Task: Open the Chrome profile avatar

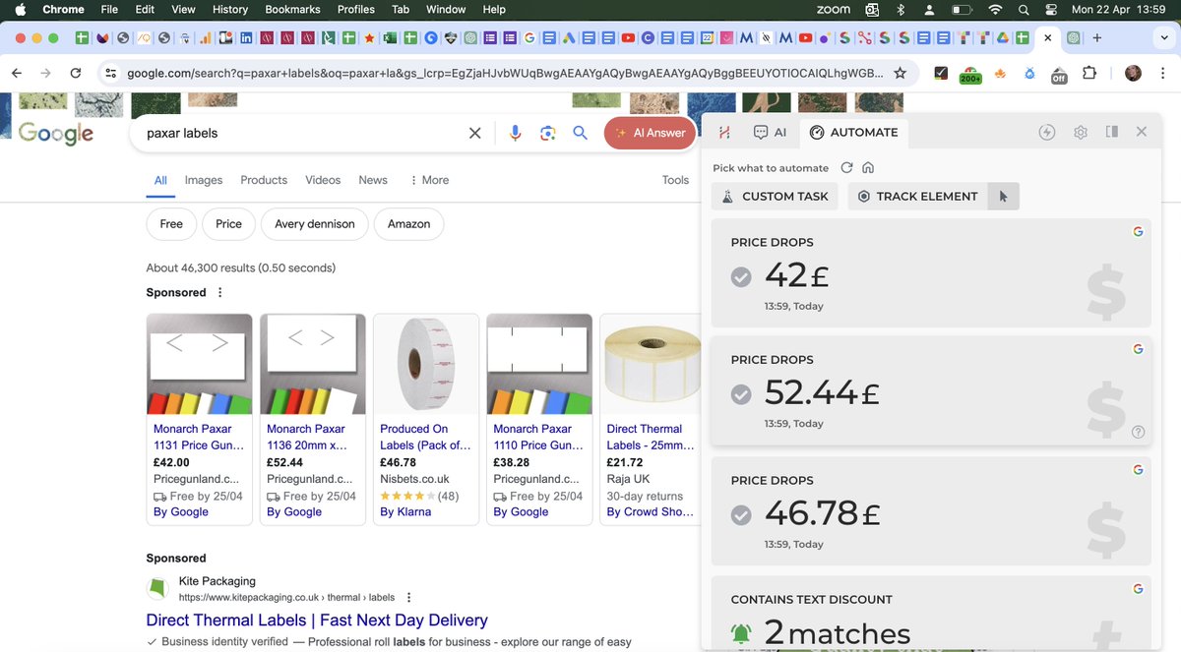Action: pyautogui.click(x=1133, y=73)
